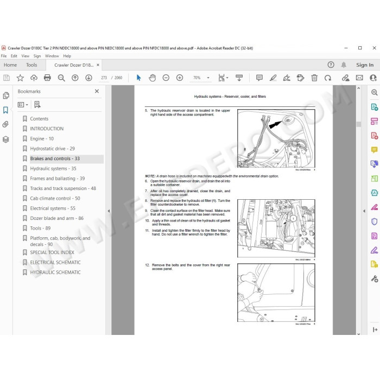This screenshot has width=380, height=380.
Task: Close the Crawler Dozer document tab
Action: coord(98,65)
